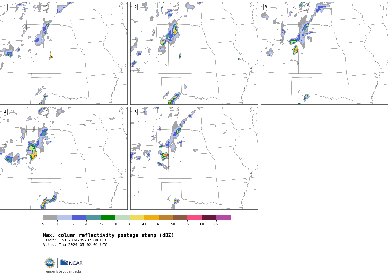
Task: Click the member label box numbered 5
Action: 135,112
